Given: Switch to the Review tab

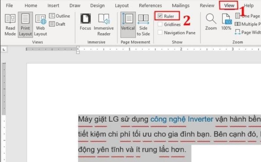Looking at the screenshot, I should (x=207, y=6).
